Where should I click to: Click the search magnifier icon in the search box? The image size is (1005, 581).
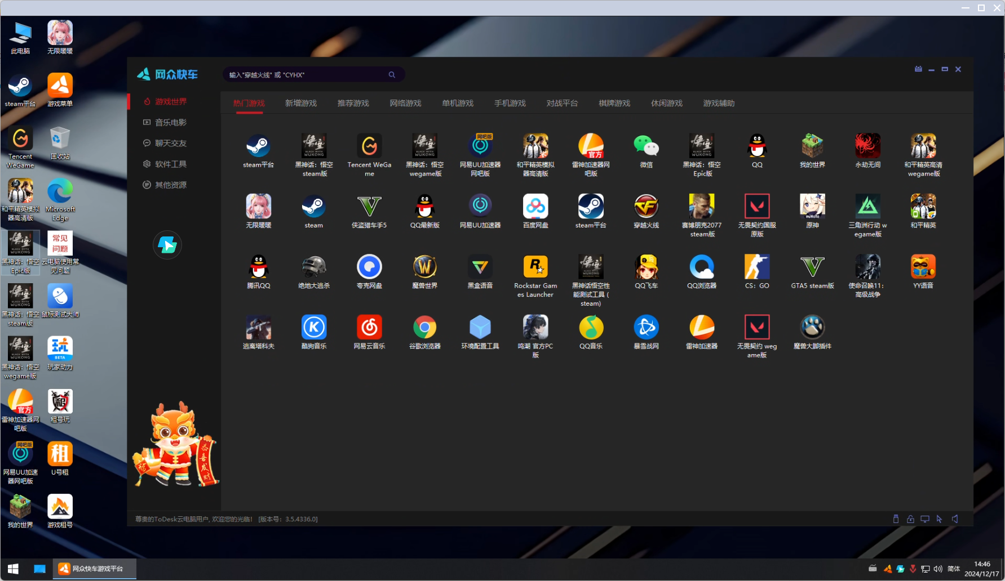tap(392, 75)
